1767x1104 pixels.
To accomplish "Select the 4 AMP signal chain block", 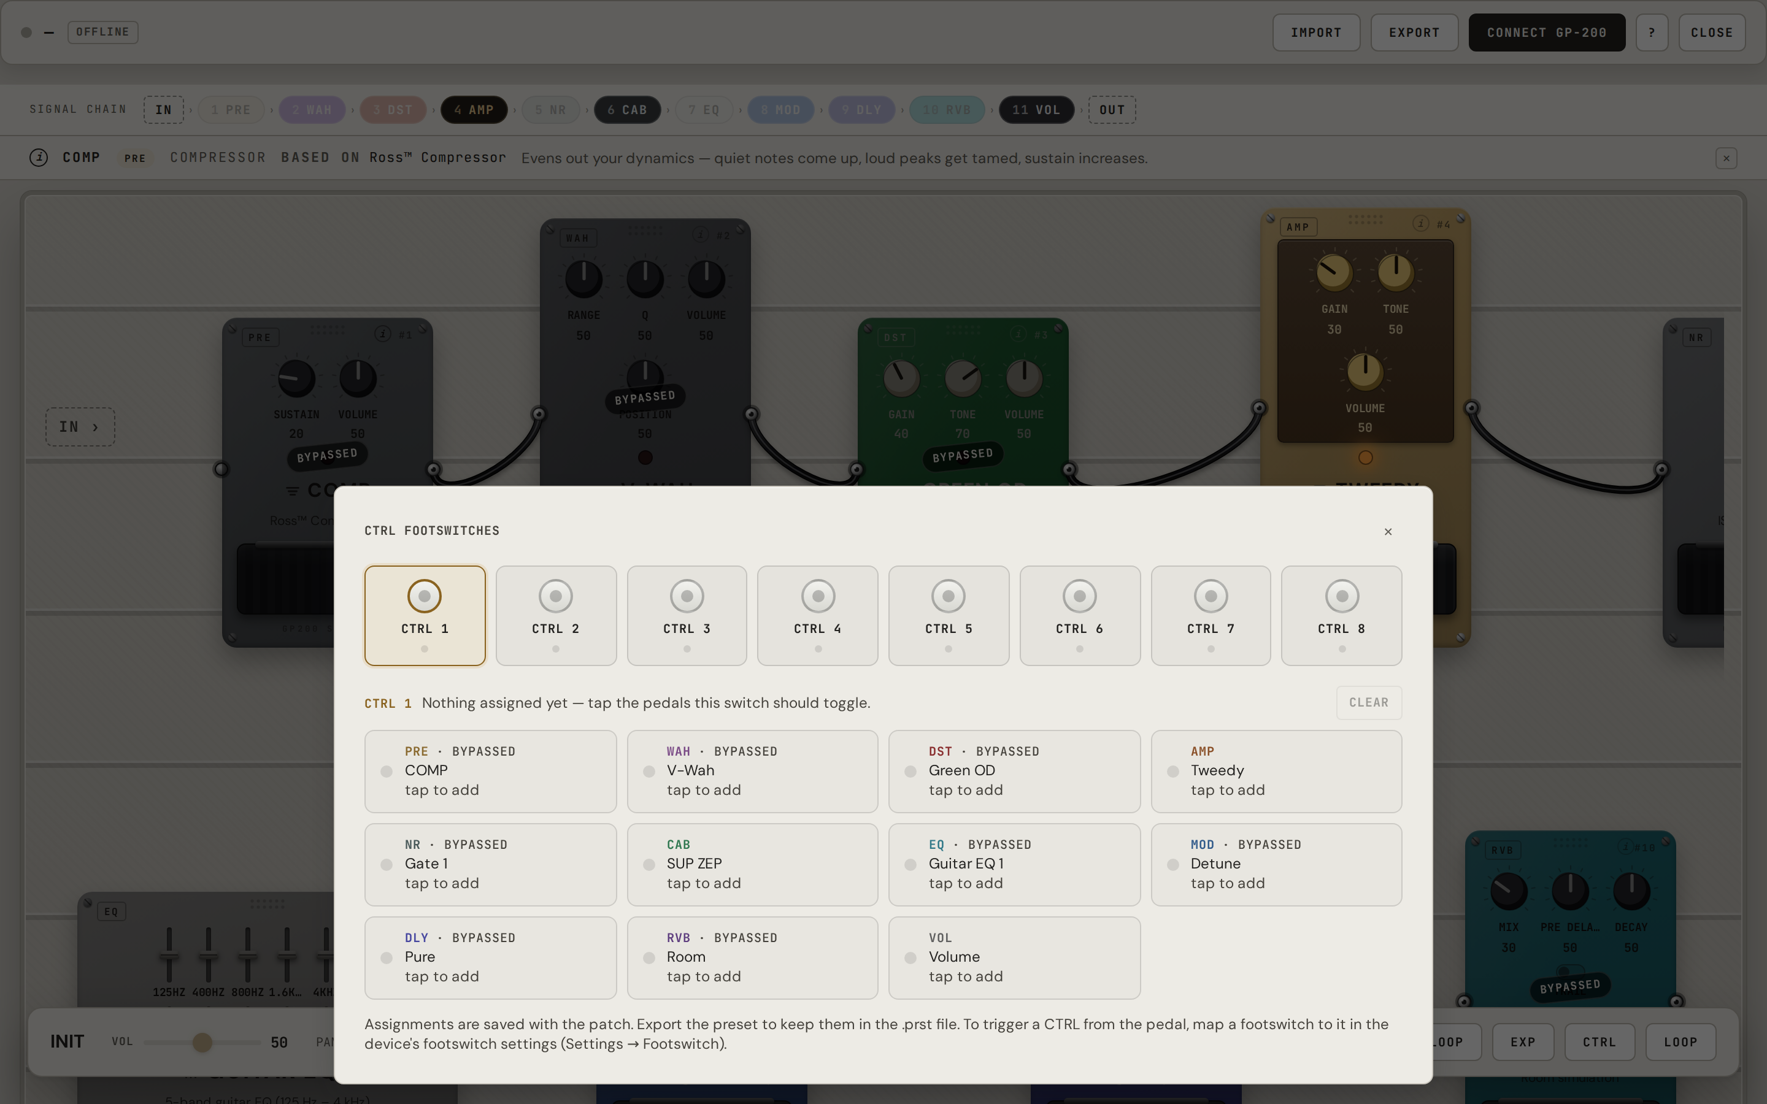I will point(474,110).
